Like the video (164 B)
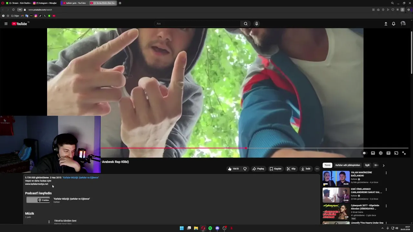The image size is (413, 232). (x=233, y=169)
